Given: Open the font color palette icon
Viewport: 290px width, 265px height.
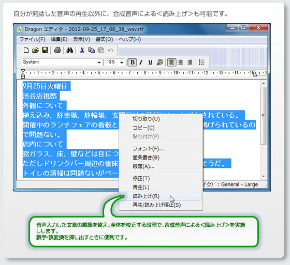Looking at the screenshot, I should click(160, 62).
